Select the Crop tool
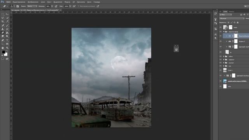249x140 pixels. click(3, 21)
